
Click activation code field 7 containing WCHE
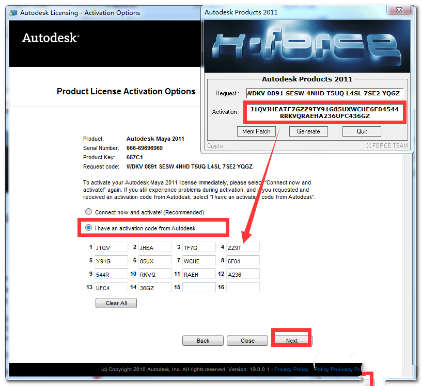pyautogui.click(x=199, y=261)
